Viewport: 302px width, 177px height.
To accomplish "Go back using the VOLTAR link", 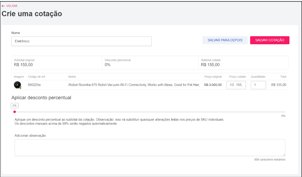I will (12, 6).
